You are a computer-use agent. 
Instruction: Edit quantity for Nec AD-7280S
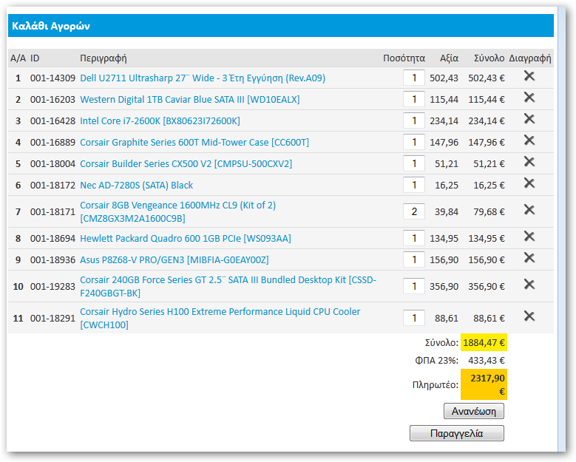click(x=414, y=185)
